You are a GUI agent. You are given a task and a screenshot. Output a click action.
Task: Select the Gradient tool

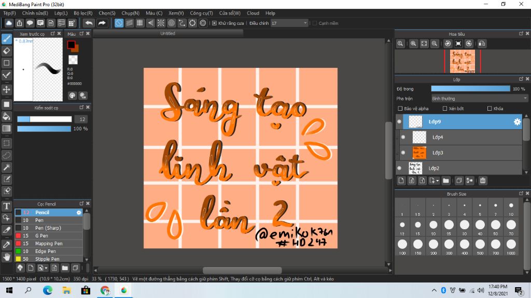pos(6,128)
